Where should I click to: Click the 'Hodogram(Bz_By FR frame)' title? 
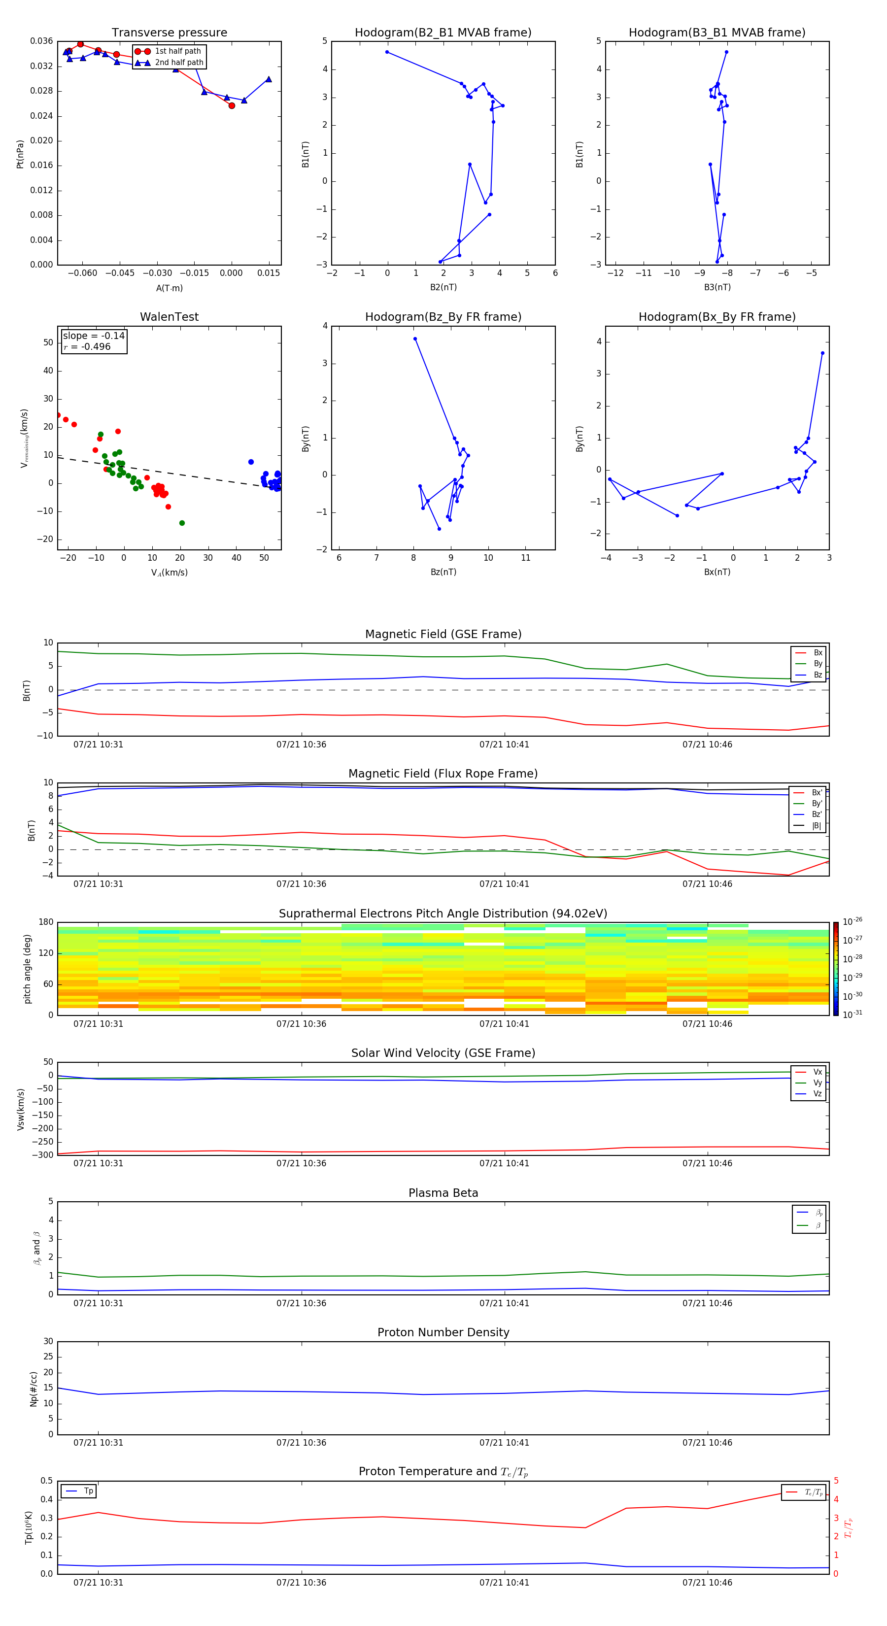[x=443, y=317]
